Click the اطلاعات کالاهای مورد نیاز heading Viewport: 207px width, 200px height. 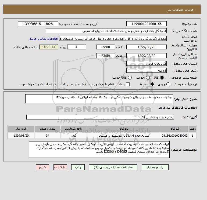click(177, 108)
